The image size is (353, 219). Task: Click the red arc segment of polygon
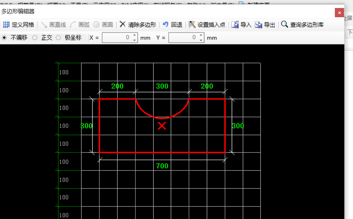pos(162,118)
